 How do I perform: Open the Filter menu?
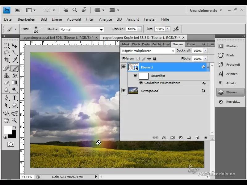click(90, 19)
